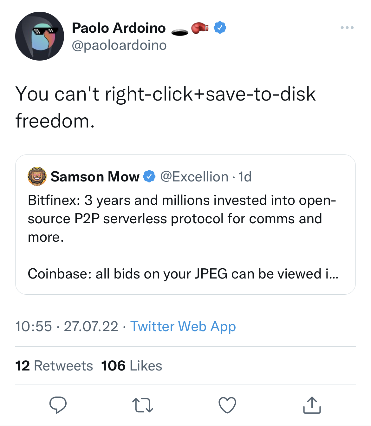Open Samson Mow's lion avatar
The height and width of the screenshot is (426, 371).
coord(37,176)
